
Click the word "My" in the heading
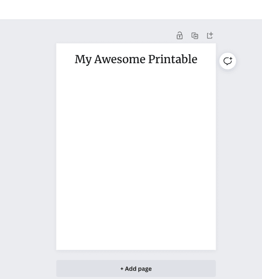tap(83, 60)
